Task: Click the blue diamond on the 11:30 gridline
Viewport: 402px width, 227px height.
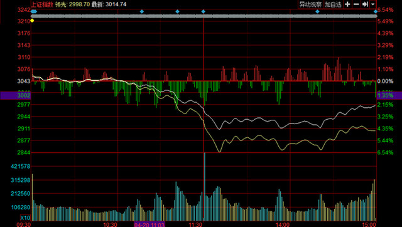Action: coord(204,11)
